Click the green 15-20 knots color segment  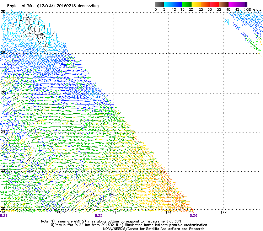click(x=187, y=4)
